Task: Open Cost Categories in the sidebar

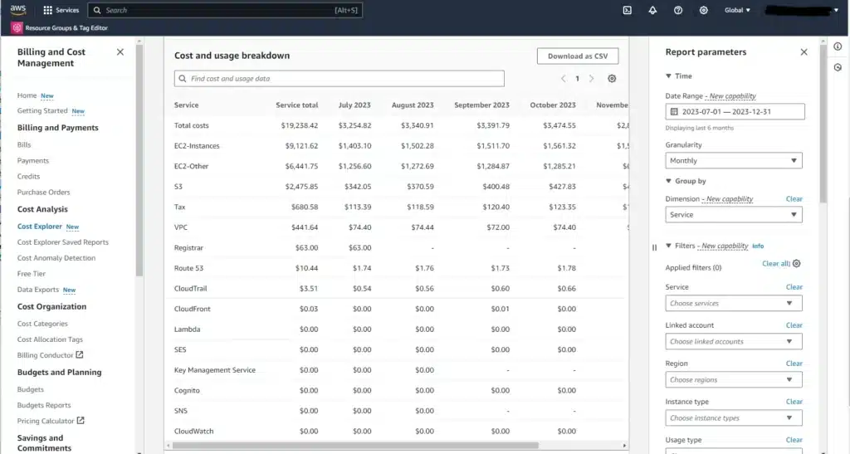Action: pyautogui.click(x=42, y=324)
